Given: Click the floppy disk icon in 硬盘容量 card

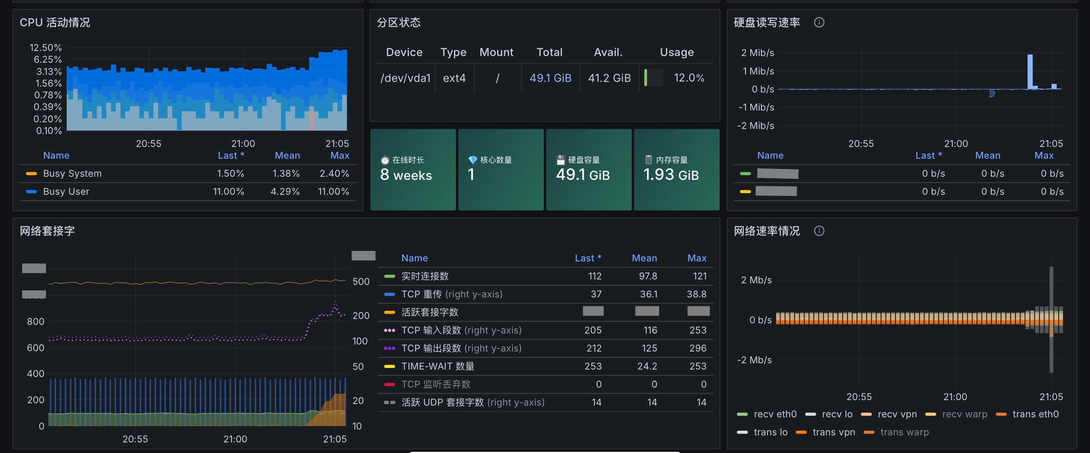Looking at the screenshot, I should [x=560, y=160].
